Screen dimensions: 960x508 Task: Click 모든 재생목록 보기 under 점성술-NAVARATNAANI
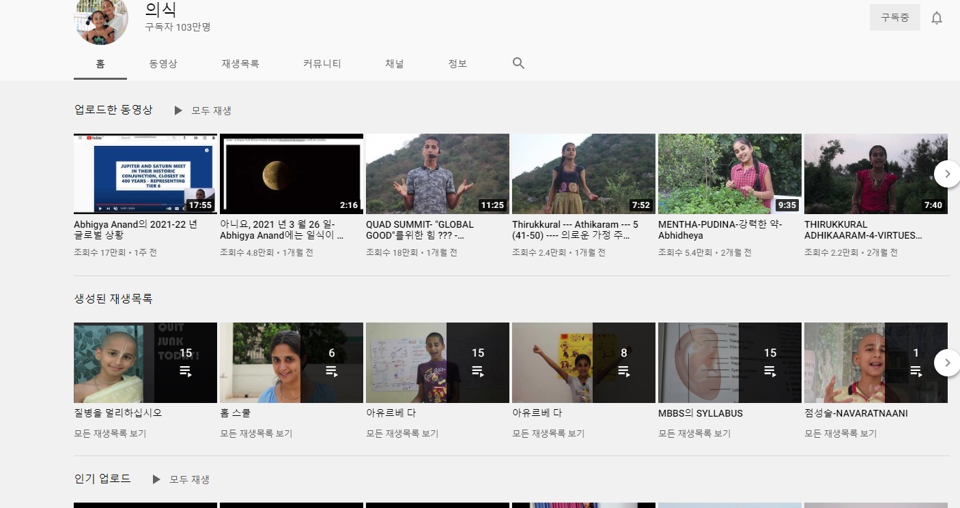(841, 434)
